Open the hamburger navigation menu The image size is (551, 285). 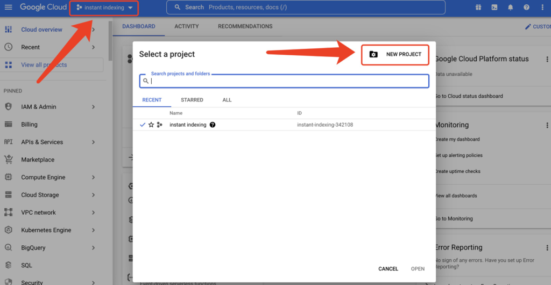(9, 7)
